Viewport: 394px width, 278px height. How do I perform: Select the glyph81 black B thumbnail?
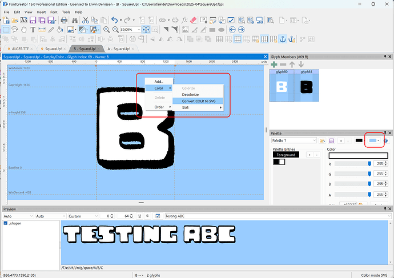(307, 87)
